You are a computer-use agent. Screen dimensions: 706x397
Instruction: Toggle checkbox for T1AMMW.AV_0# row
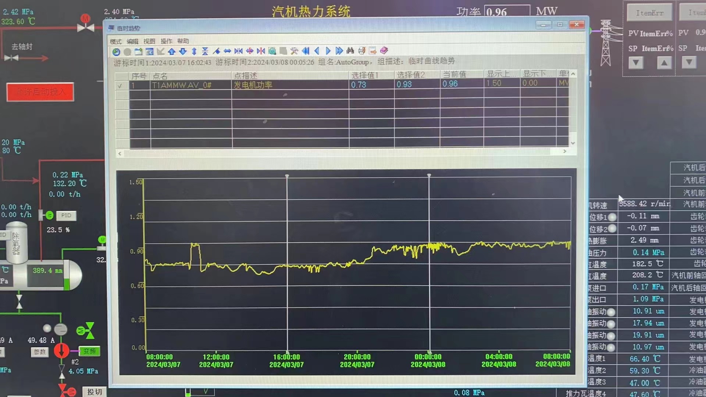[x=120, y=86]
